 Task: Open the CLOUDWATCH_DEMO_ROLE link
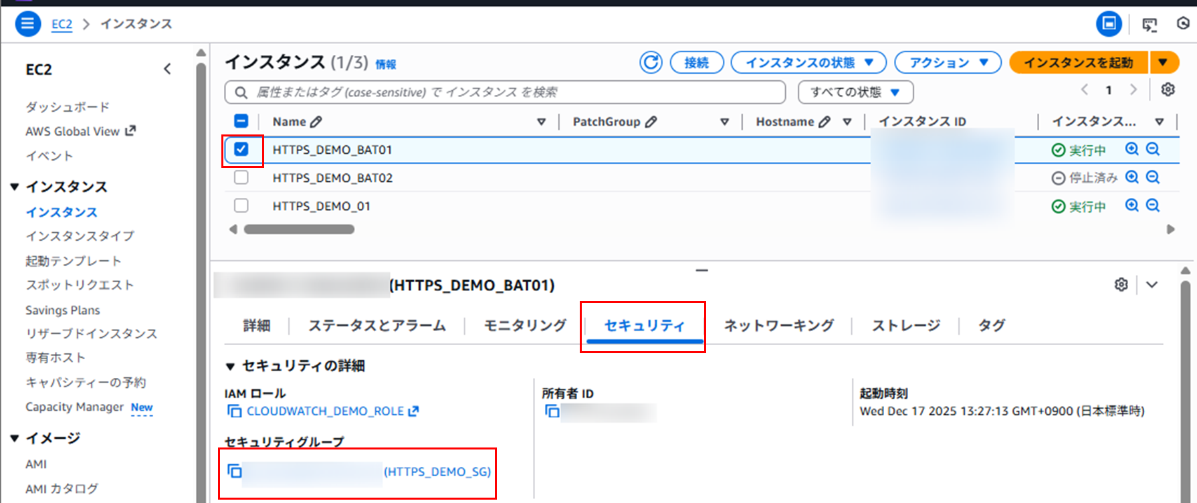[332, 411]
